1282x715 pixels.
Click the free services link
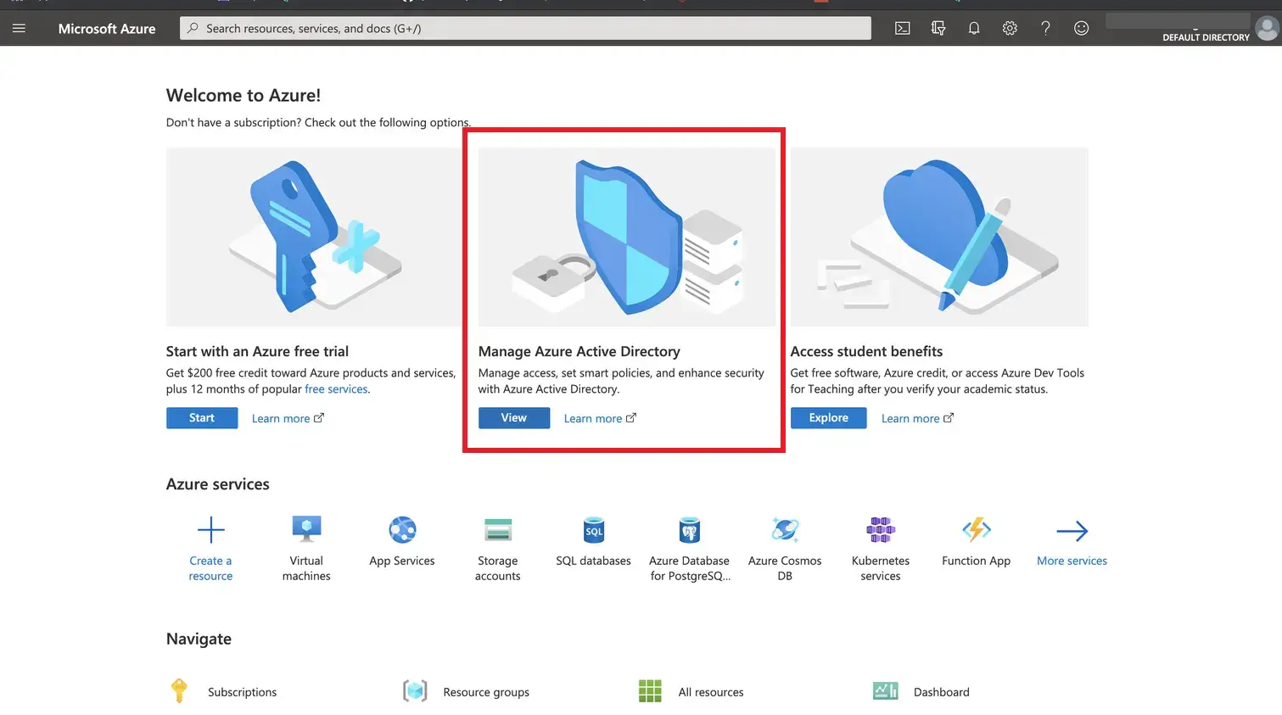click(336, 388)
